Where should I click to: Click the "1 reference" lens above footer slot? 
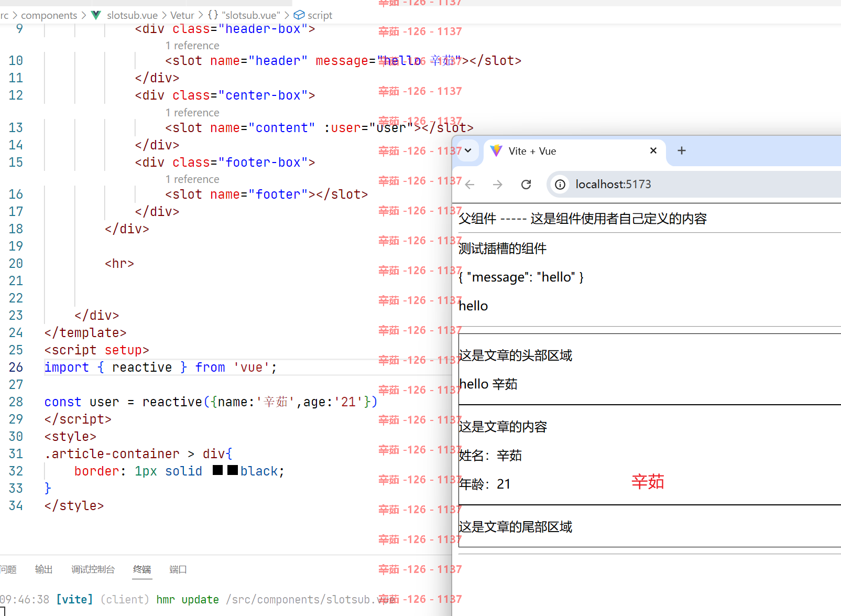click(x=192, y=179)
